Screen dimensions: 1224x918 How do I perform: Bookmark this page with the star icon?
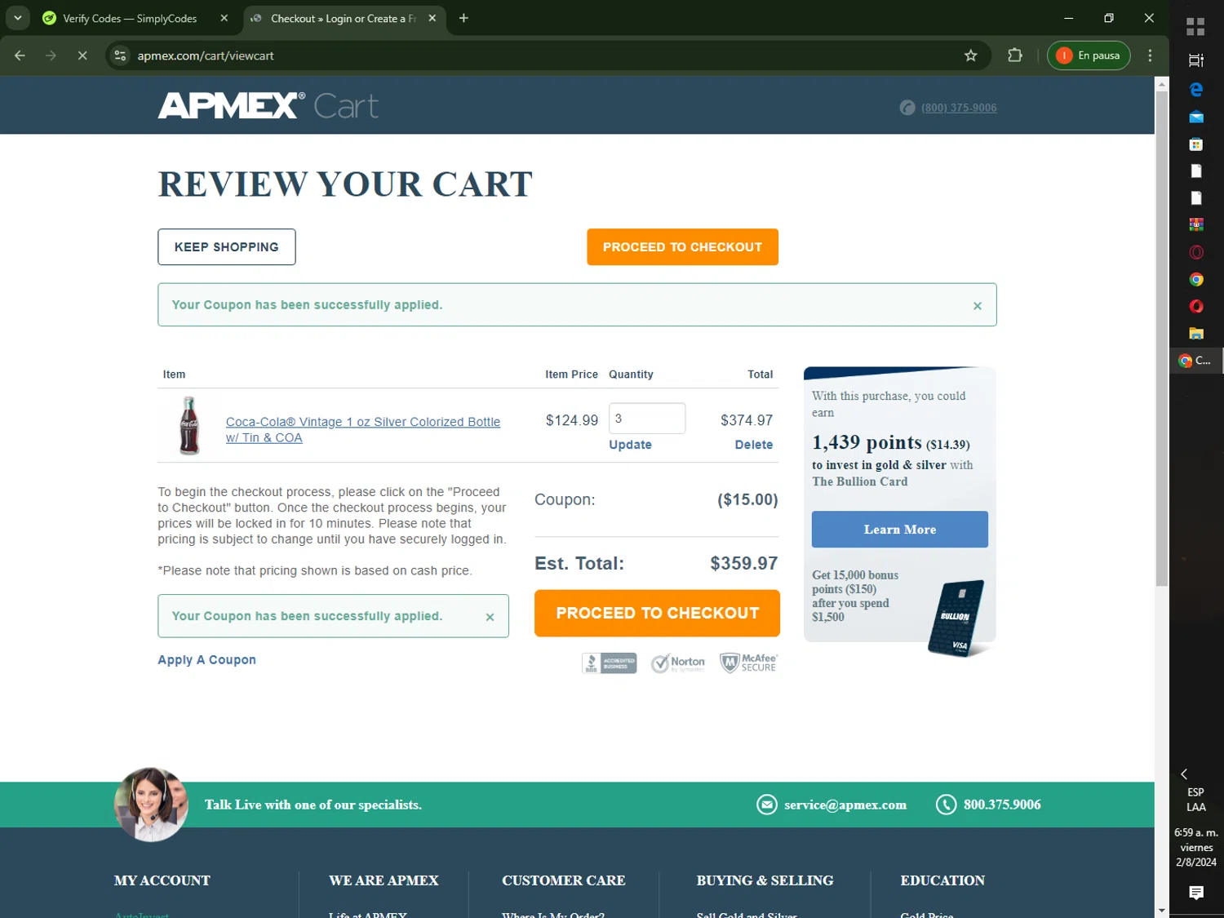[970, 55]
